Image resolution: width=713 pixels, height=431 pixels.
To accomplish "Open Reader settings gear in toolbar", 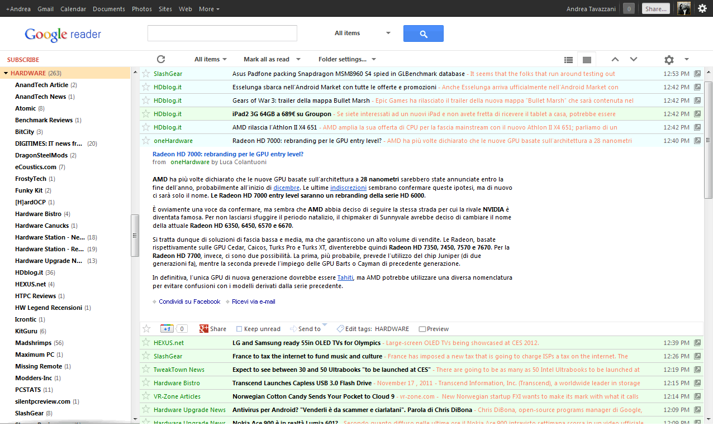I will [x=669, y=60].
